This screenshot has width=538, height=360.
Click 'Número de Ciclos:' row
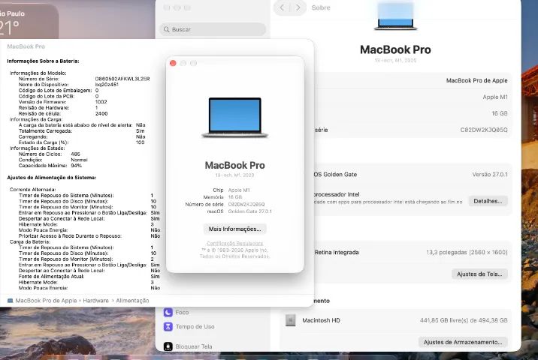tap(50, 154)
